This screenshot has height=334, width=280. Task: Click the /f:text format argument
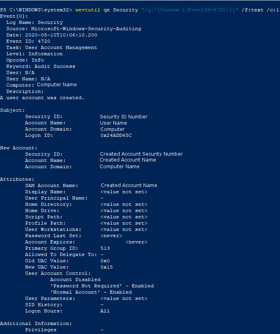[x=253, y=10]
